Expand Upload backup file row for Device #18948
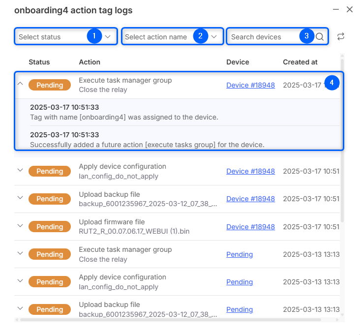The height and width of the screenshot is (335, 360). tap(20, 198)
